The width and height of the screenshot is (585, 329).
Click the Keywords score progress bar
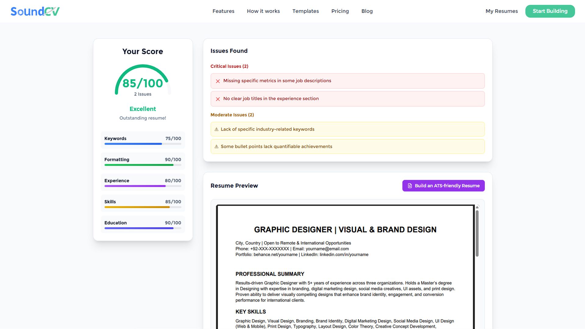click(x=143, y=144)
